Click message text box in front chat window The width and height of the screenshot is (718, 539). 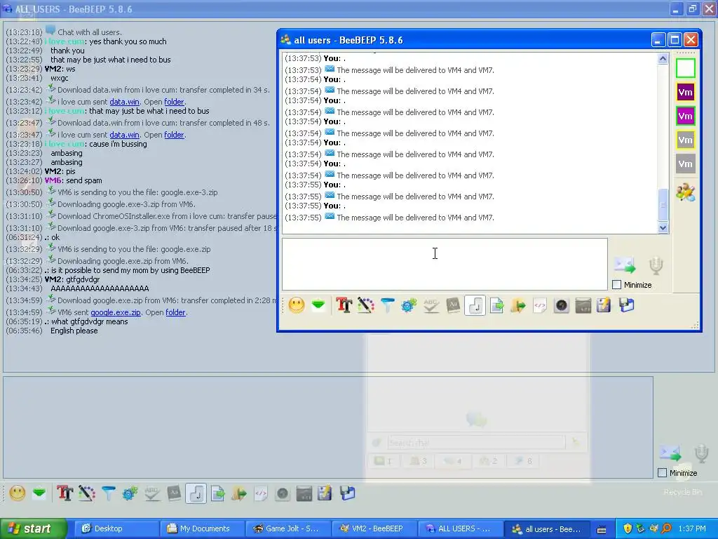[445, 264]
